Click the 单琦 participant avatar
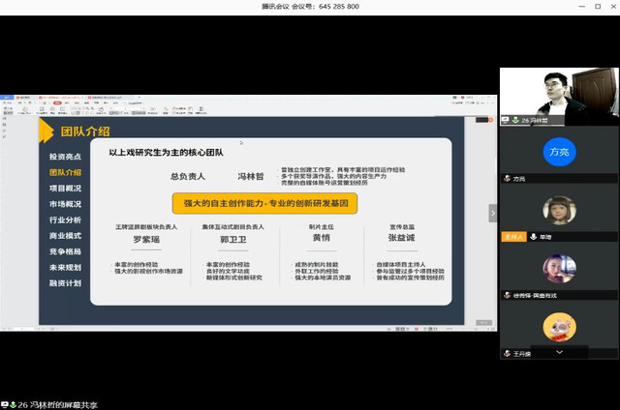Image resolution: width=620 pixels, height=410 pixels. tap(559, 210)
